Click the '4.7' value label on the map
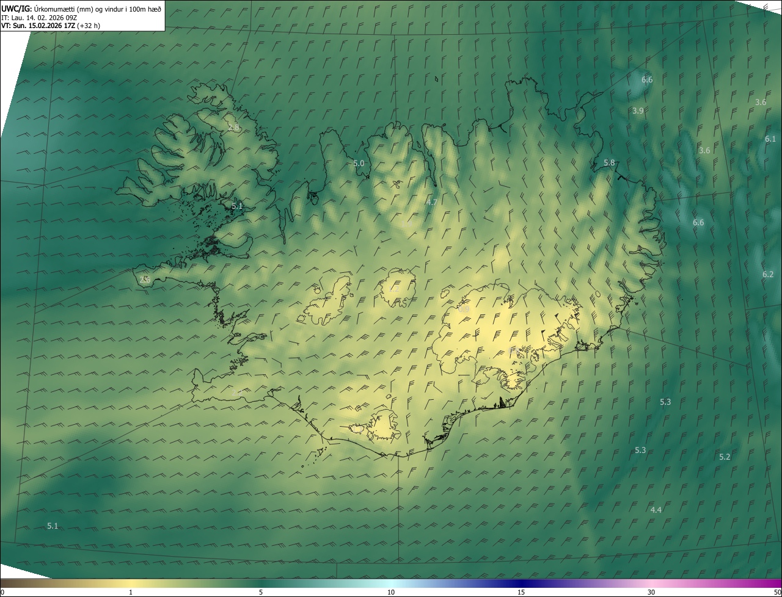This screenshot has height=597, width=782. pos(431,203)
